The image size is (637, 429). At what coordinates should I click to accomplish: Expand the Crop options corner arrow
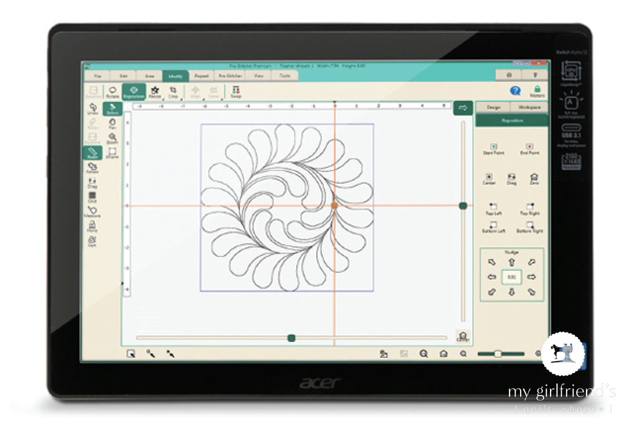coord(180,99)
